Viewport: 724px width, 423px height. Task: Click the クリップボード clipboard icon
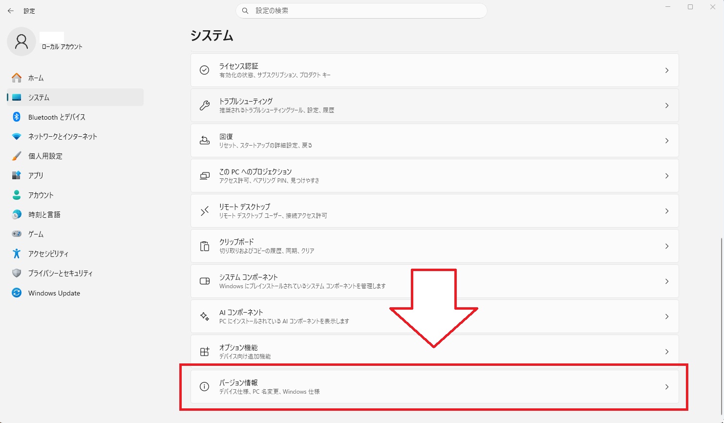[x=205, y=246]
